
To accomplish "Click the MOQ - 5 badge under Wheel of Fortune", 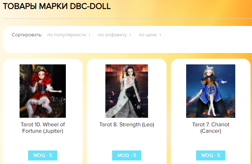I will (x=43, y=155).
